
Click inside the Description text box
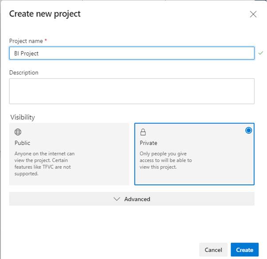coord(132,91)
